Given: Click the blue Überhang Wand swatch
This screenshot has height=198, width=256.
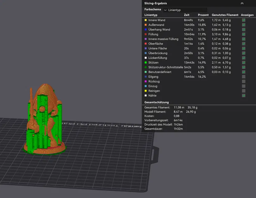Looking at the screenshot, I should (145, 29).
